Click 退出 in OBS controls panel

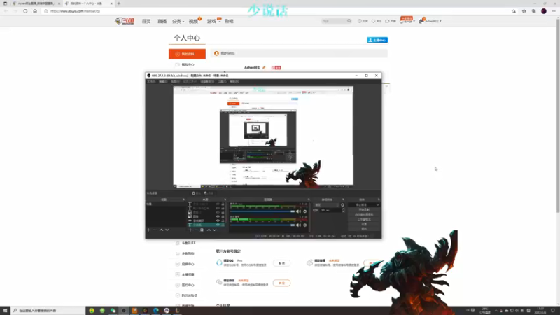(x=364, y=229)
